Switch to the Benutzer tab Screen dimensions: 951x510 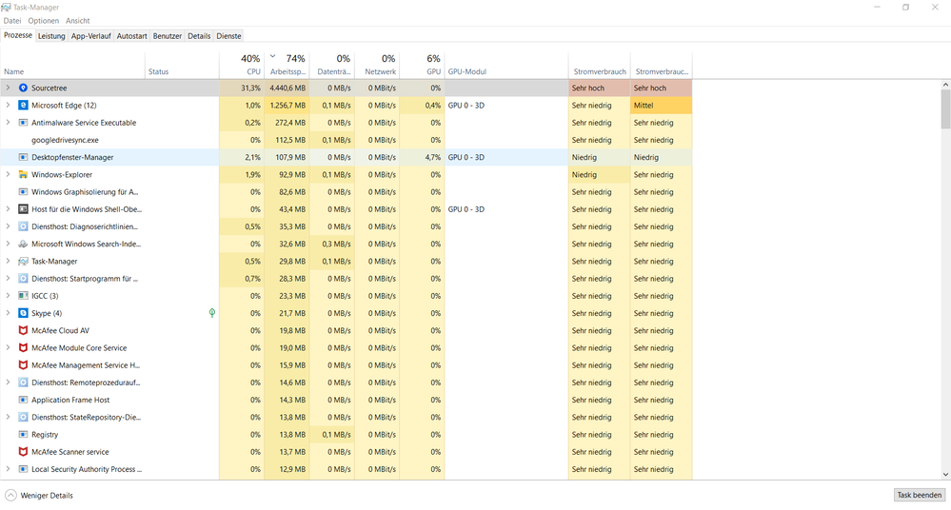168,36
